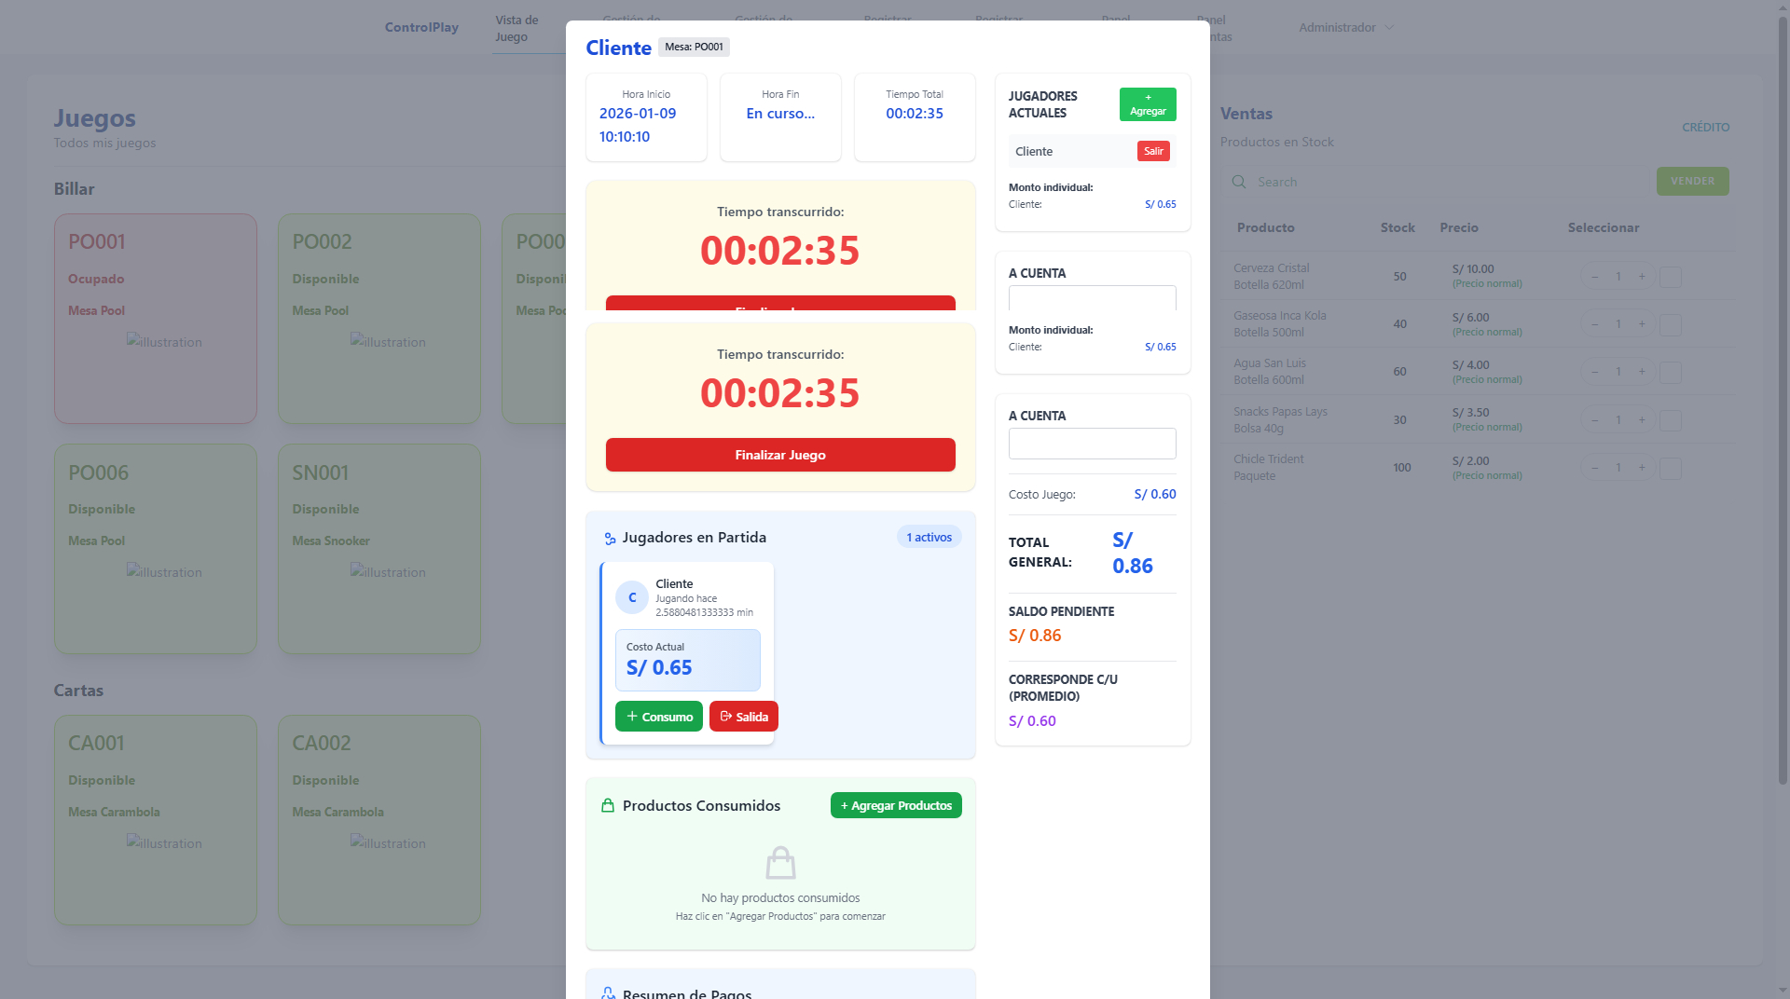1790x999 pixels.
Task: Open the Administrador dropdown menu
Action: (x=1345, y=28)
